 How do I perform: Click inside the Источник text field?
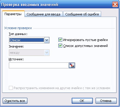point(39,65)
